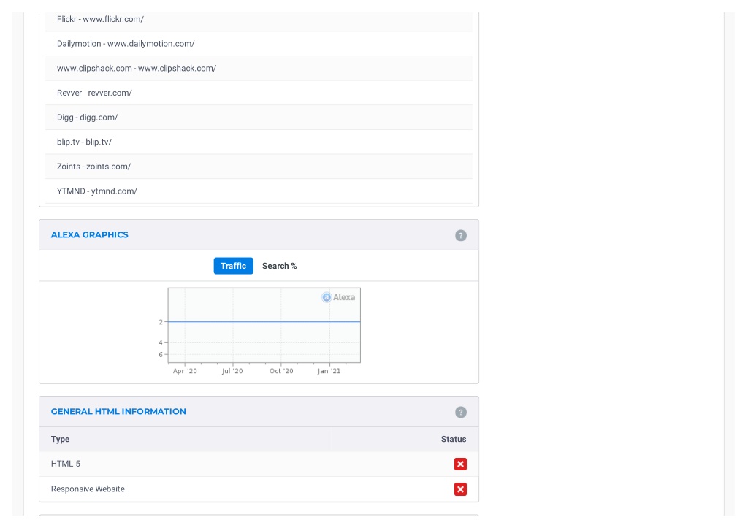
Task: Click the Zoints - zoints.com/ row
Action: [259, 167]
